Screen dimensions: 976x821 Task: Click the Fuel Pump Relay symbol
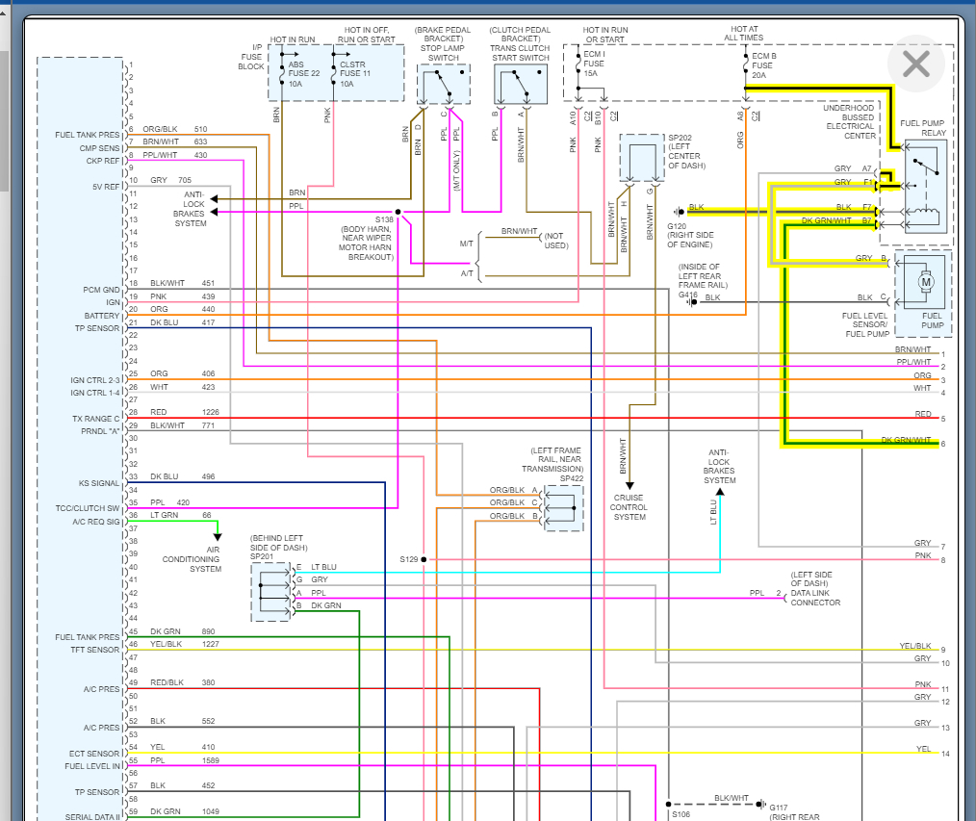coord(926,186)
